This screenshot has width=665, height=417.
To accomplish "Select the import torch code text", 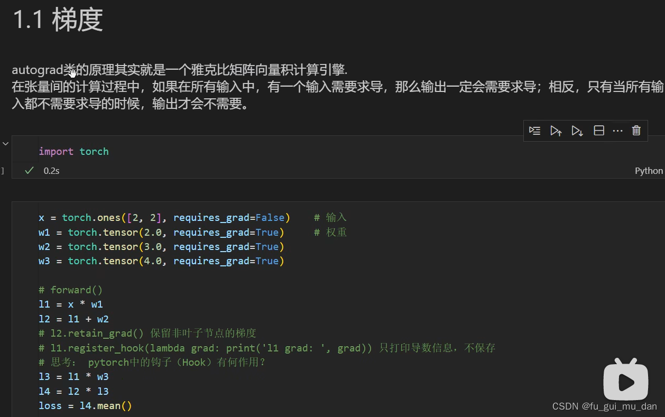I will [73, 151].
